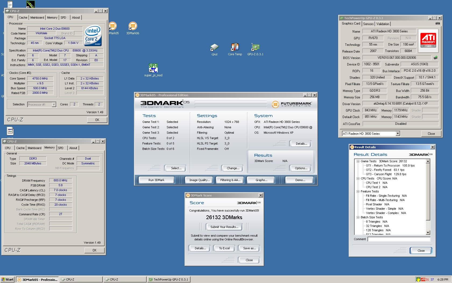
Task: Click the GPU-Z camera screenshot icon
Action: click(438, 24)
